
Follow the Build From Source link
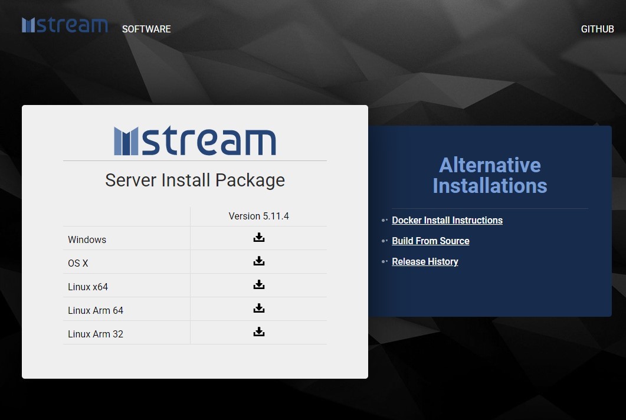[430, 241]
